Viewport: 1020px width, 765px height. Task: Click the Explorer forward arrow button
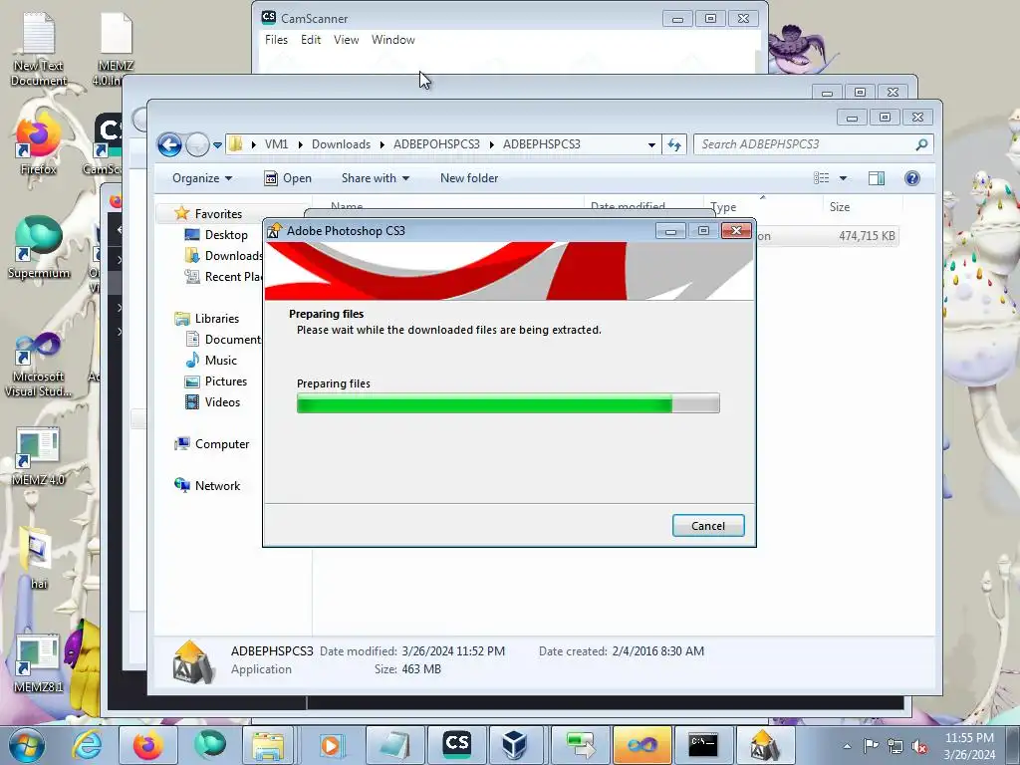pyautogui.click(x=197, y=144)
